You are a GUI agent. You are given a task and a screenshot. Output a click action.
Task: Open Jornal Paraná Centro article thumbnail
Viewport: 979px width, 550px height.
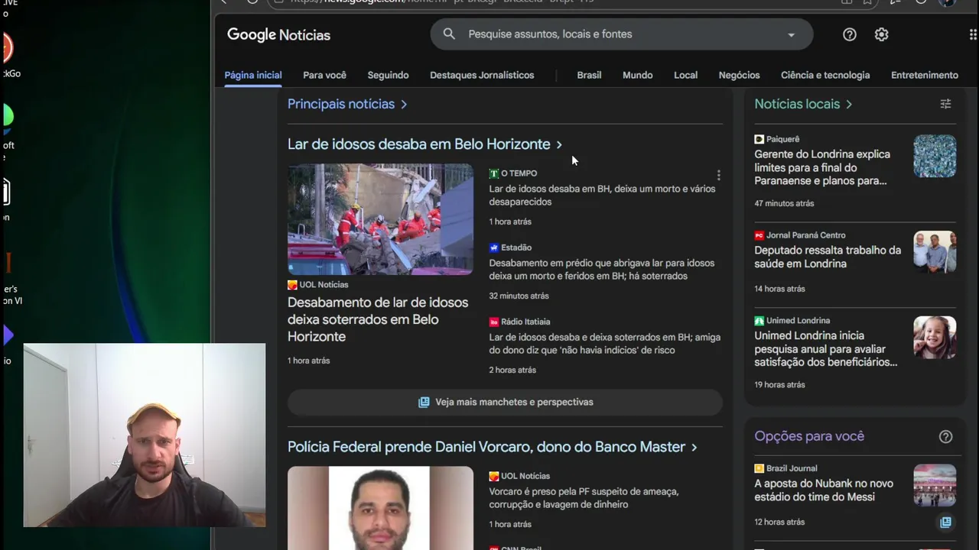tap(935, 252)
